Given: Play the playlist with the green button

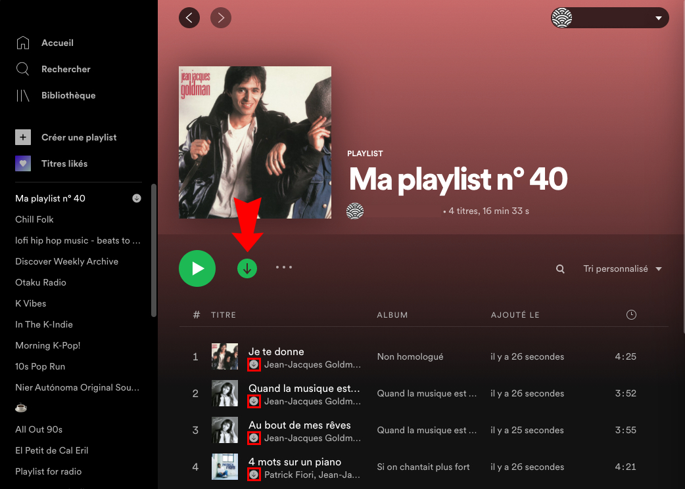Looking at the screenshot, I should pyautogui.click(x=197, y=268).
